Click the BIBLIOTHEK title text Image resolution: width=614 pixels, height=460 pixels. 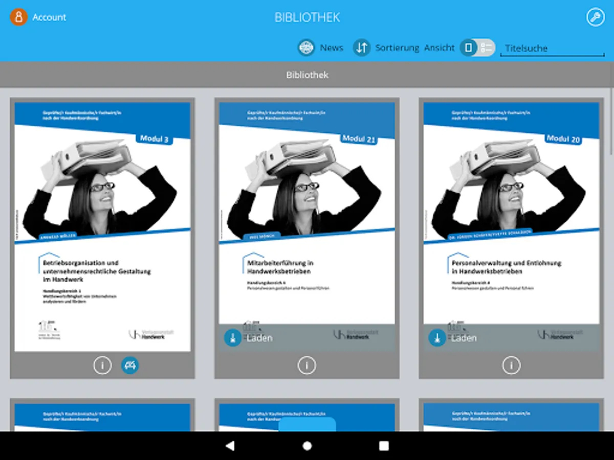pos(307,17)
